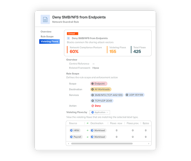Click the 155 violating flows count
The image size is (191, 161).
[x=113, y=51]
